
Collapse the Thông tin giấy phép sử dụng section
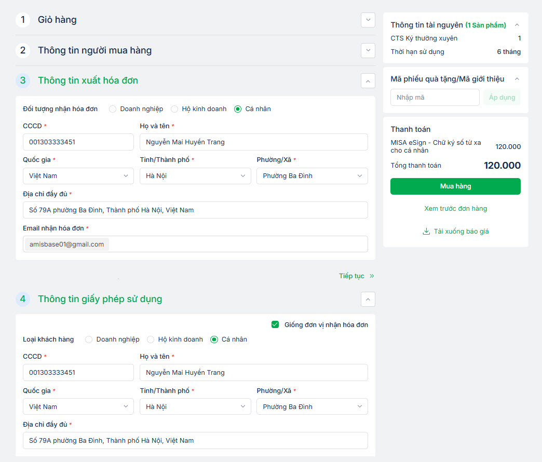368,299
